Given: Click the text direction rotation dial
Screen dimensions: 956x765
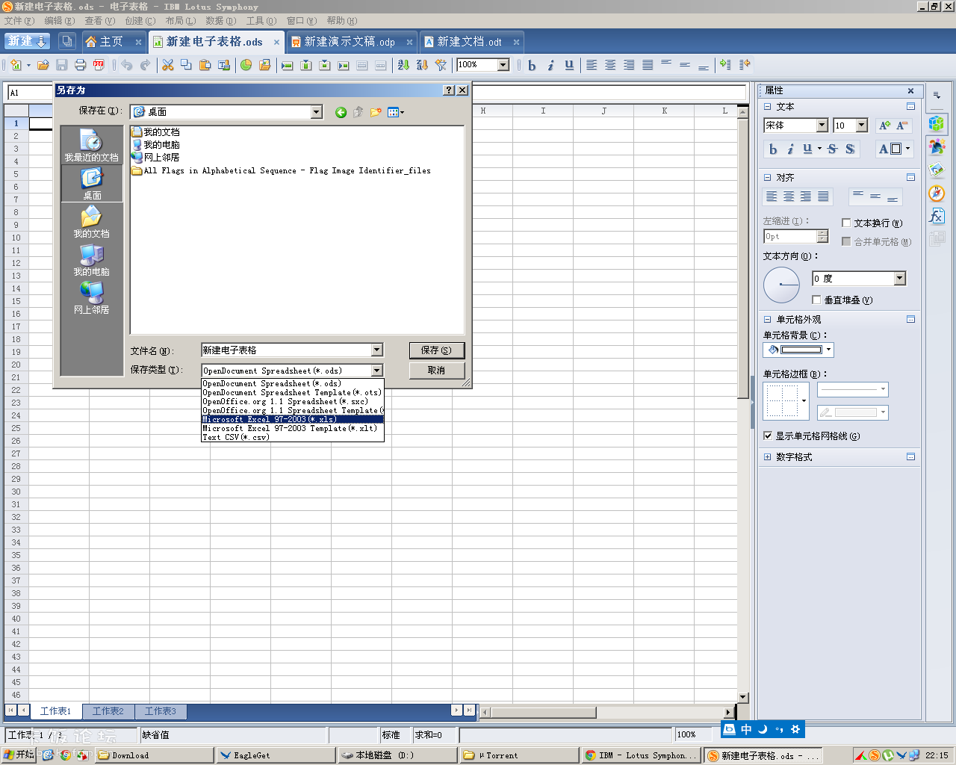Looking at the screenshot, I should [x=782, y=285].
